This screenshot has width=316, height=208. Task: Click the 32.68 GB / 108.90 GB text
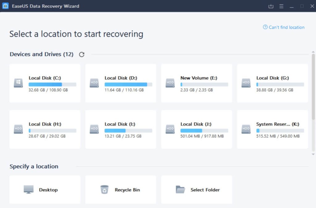(x=48, y=90)
